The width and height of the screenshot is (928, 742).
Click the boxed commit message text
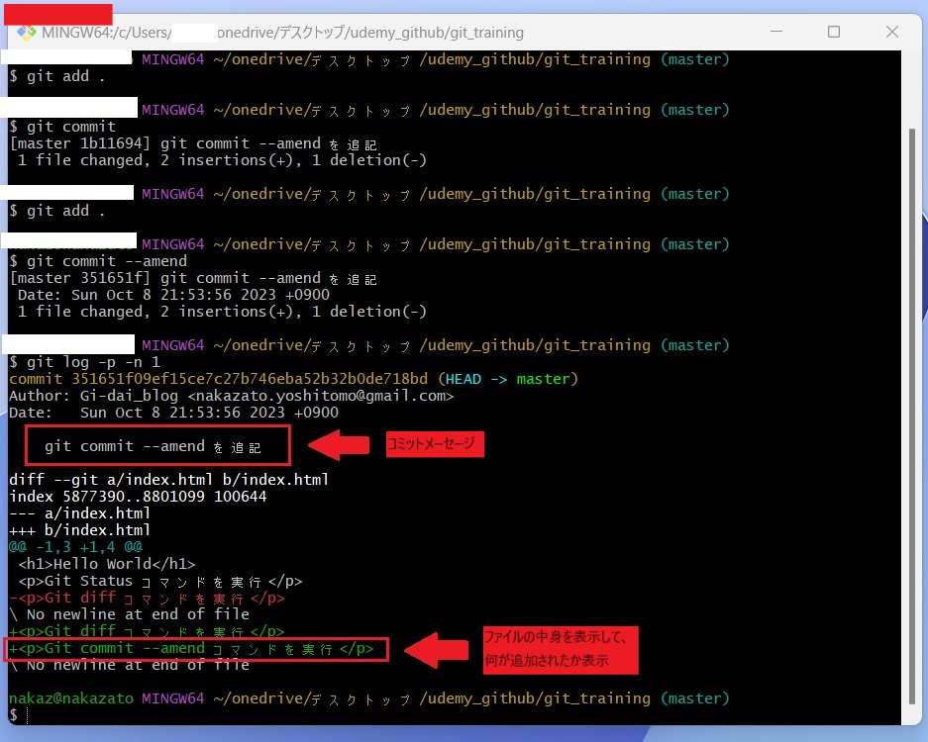153,446
